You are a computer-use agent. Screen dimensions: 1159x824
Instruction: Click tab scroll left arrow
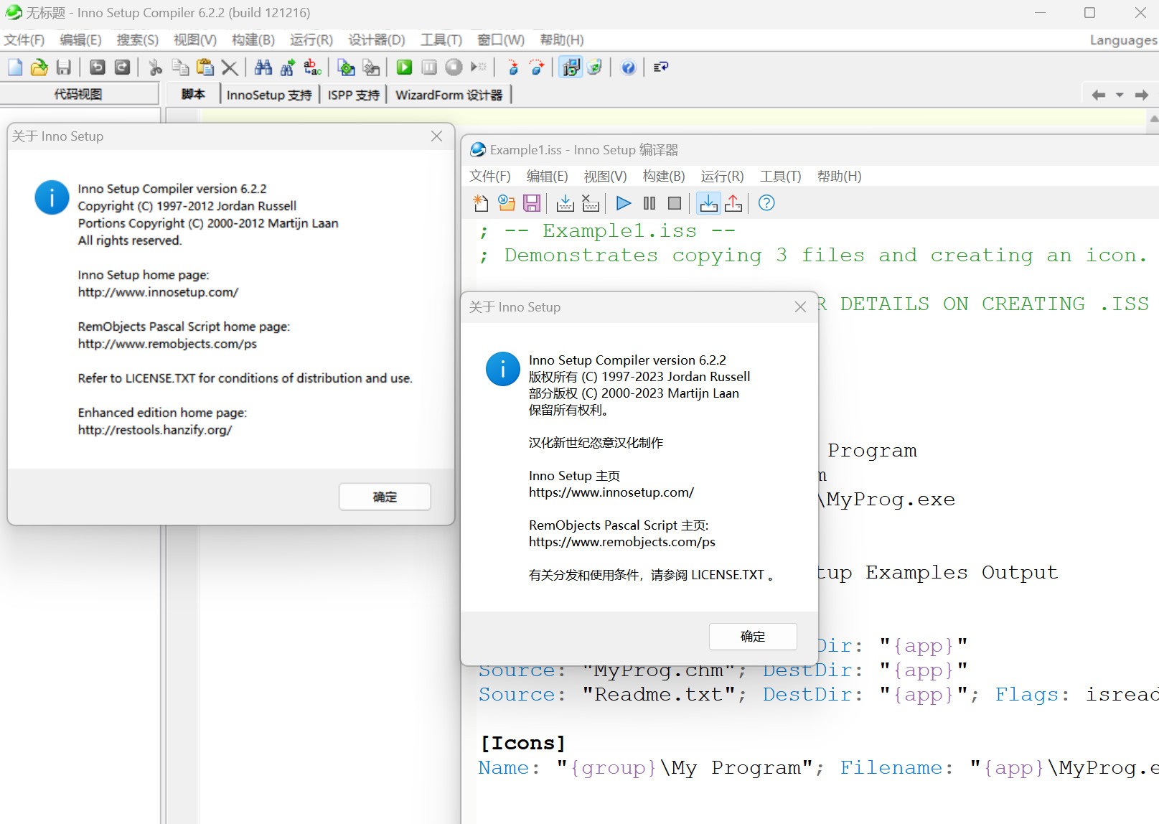coord(1098,95)
